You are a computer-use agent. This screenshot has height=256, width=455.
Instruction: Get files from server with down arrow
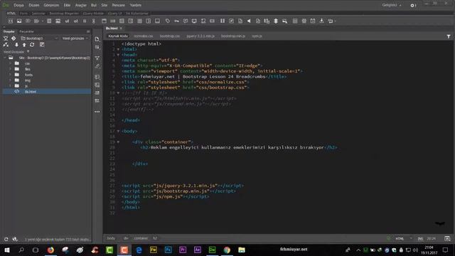(16, 45)
